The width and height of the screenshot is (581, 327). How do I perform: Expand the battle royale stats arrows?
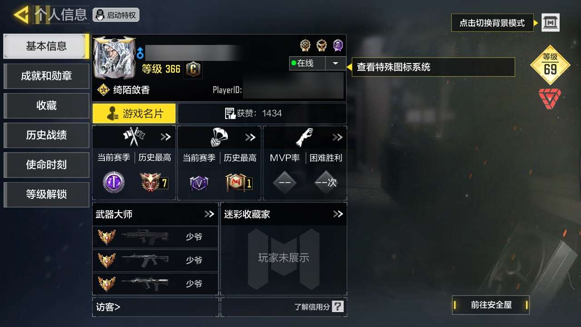251,137
